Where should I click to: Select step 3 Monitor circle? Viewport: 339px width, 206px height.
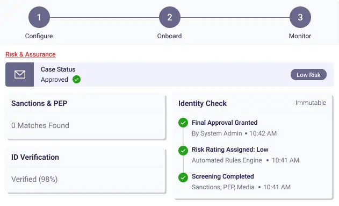pos(300,17)
